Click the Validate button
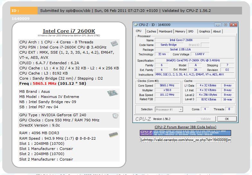 click(206, 119)
